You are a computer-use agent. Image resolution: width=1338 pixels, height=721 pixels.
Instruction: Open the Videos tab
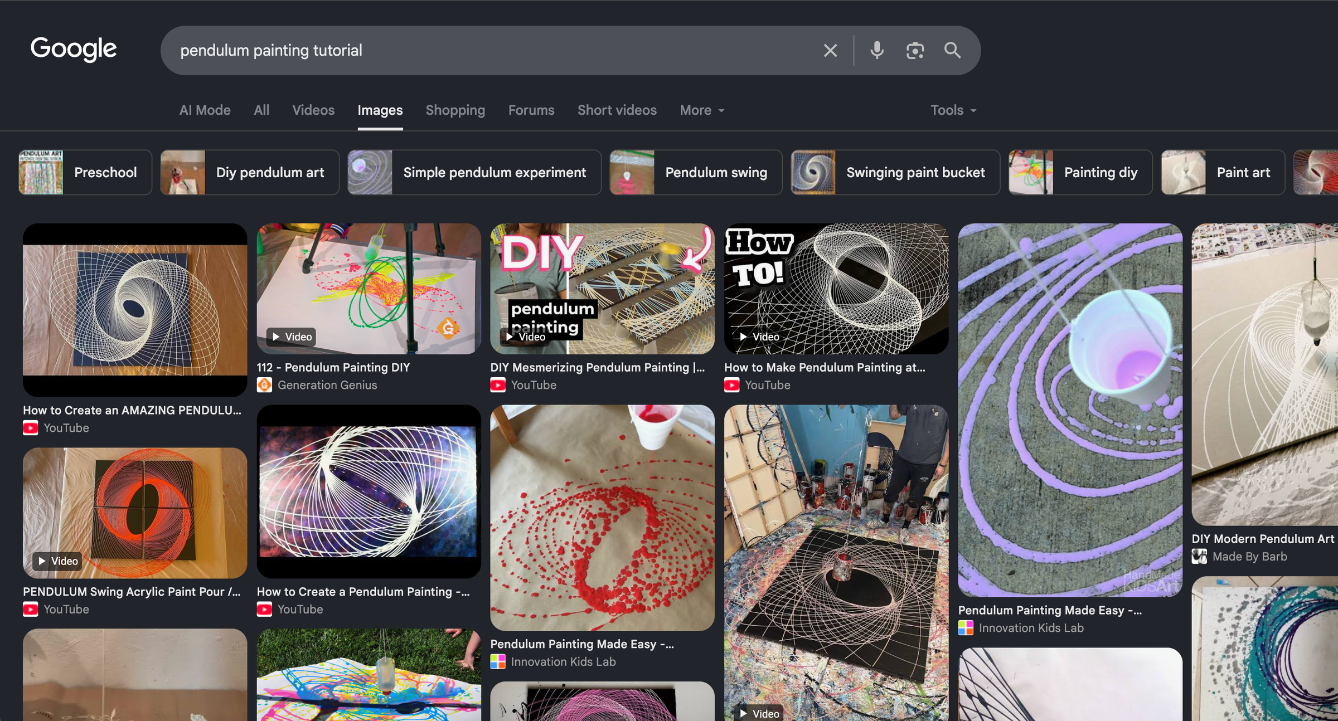click(313, 110)
